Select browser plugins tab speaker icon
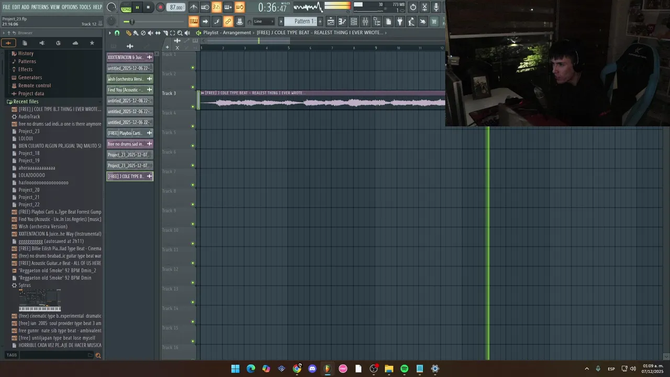The width and height of the screenshot is (670, 377). pyautogui.click(x=42, y=43)
